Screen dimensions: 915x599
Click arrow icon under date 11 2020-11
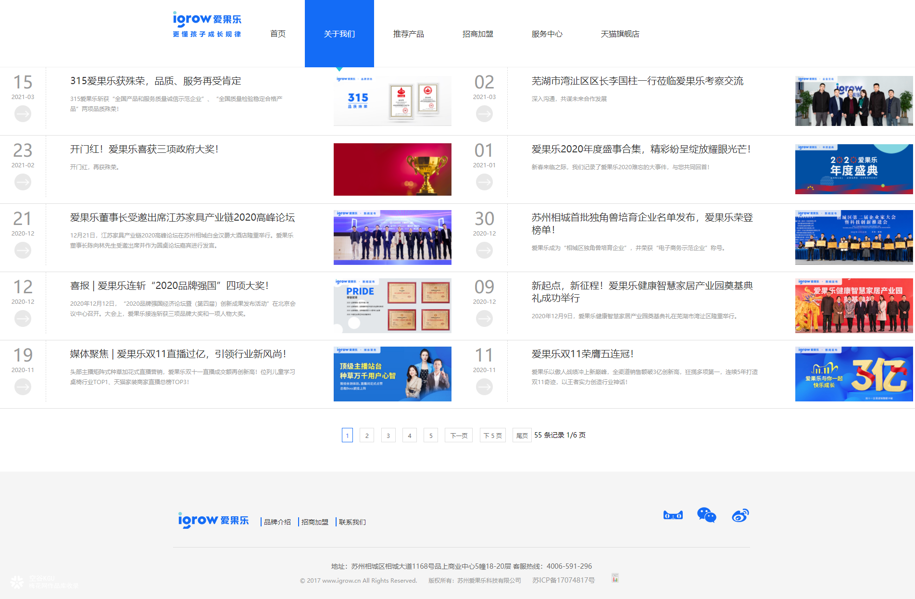[484, 387]
